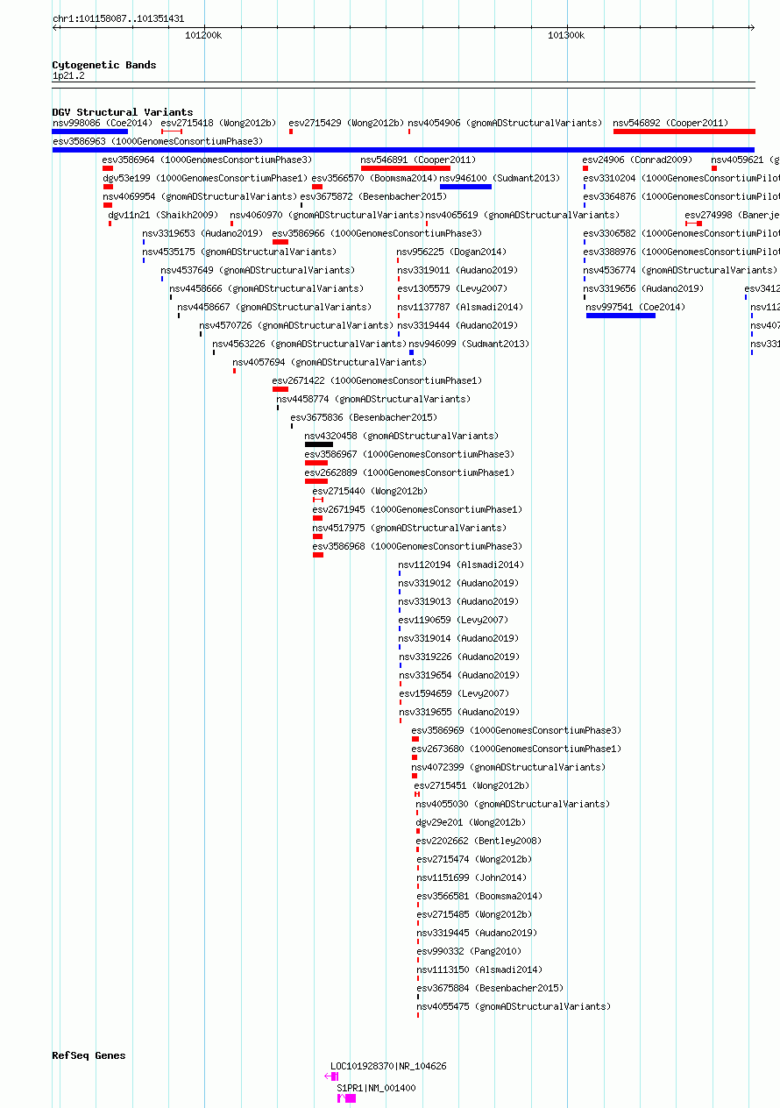Click nsv1113150 (Alsmadi2014) label
The height and width of the screenshot is (1108, 780).
coord(479,970)
